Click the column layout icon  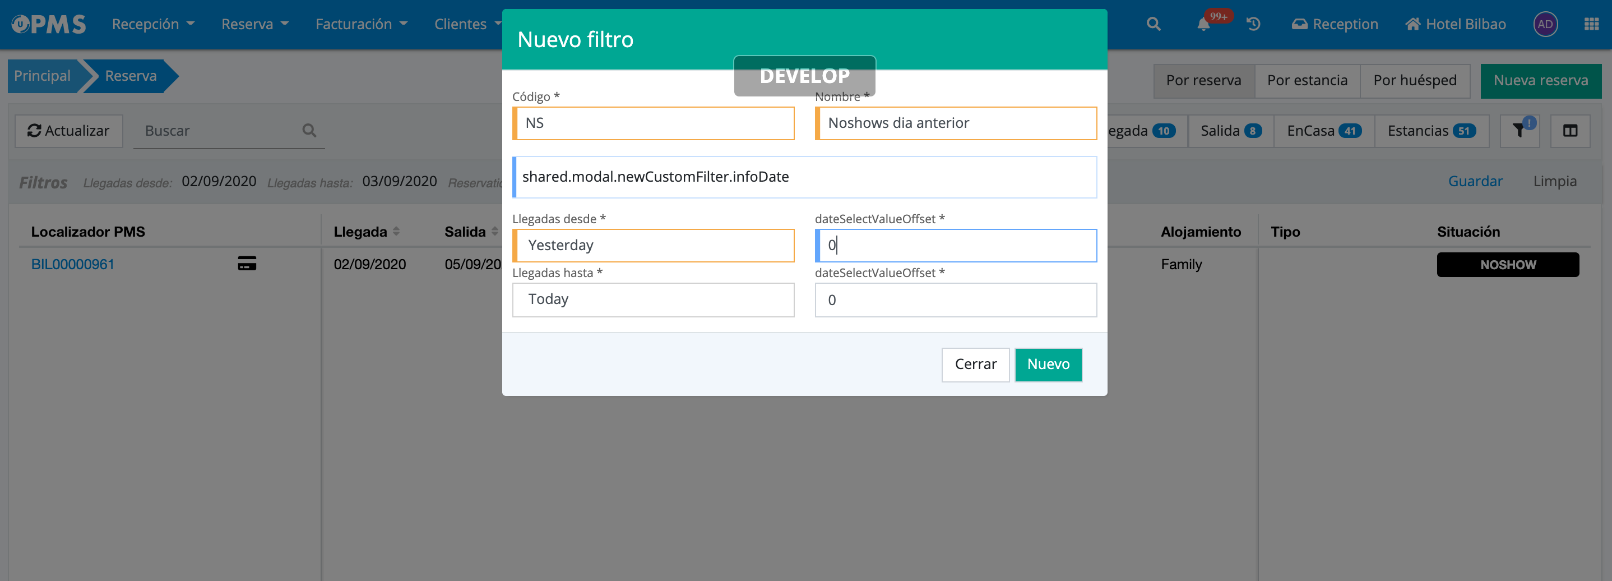[x=1569, y=130]
